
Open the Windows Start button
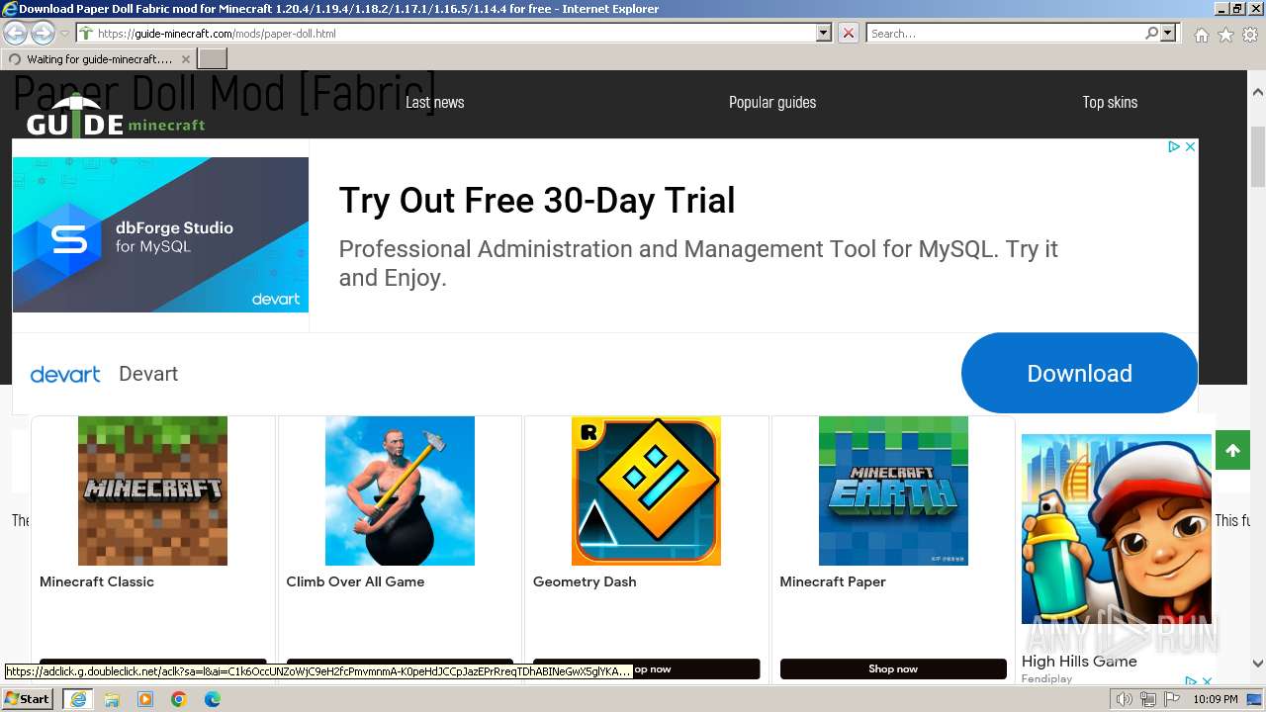point(28,699)
